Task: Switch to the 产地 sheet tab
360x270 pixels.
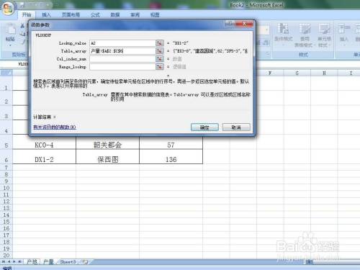Action: pyautogui.click(x=32, y=261)
